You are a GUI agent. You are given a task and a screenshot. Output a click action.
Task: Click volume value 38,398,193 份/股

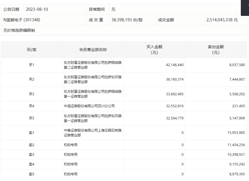point(127,20)
